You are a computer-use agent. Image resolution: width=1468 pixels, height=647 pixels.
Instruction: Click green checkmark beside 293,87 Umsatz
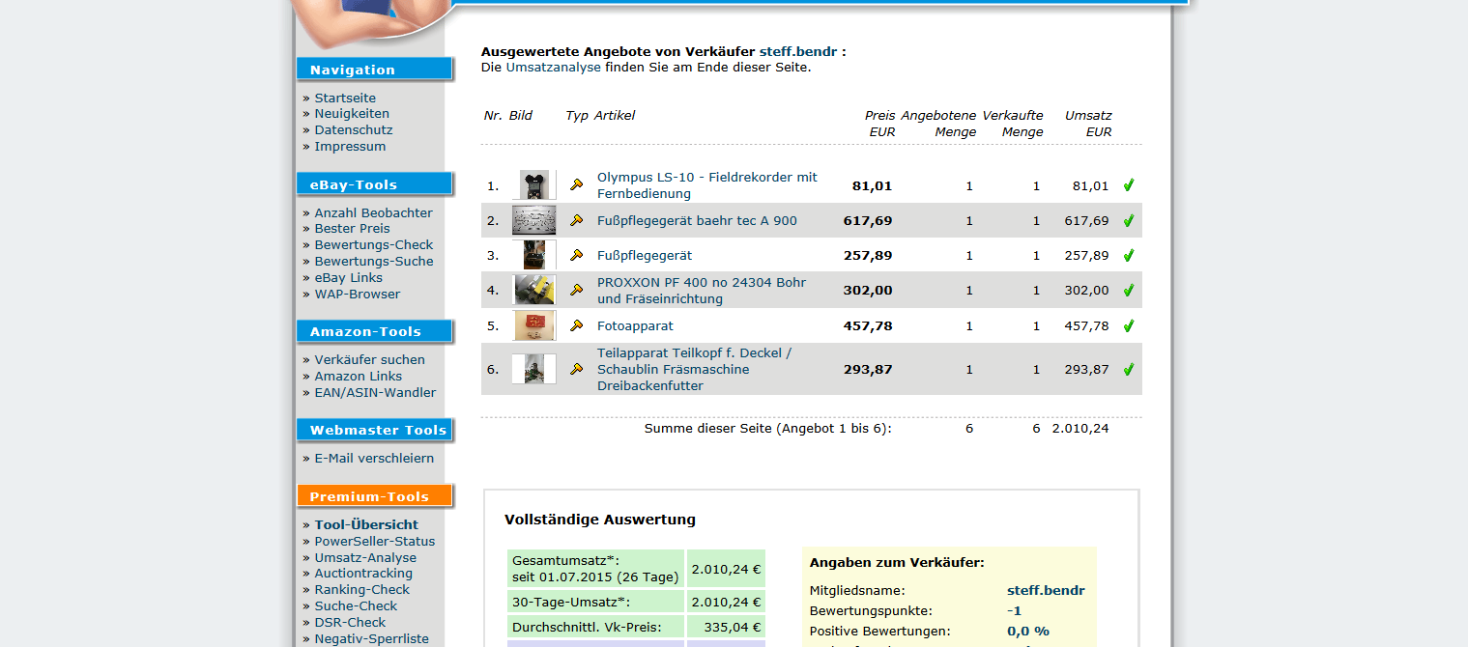click(1128, 370)
